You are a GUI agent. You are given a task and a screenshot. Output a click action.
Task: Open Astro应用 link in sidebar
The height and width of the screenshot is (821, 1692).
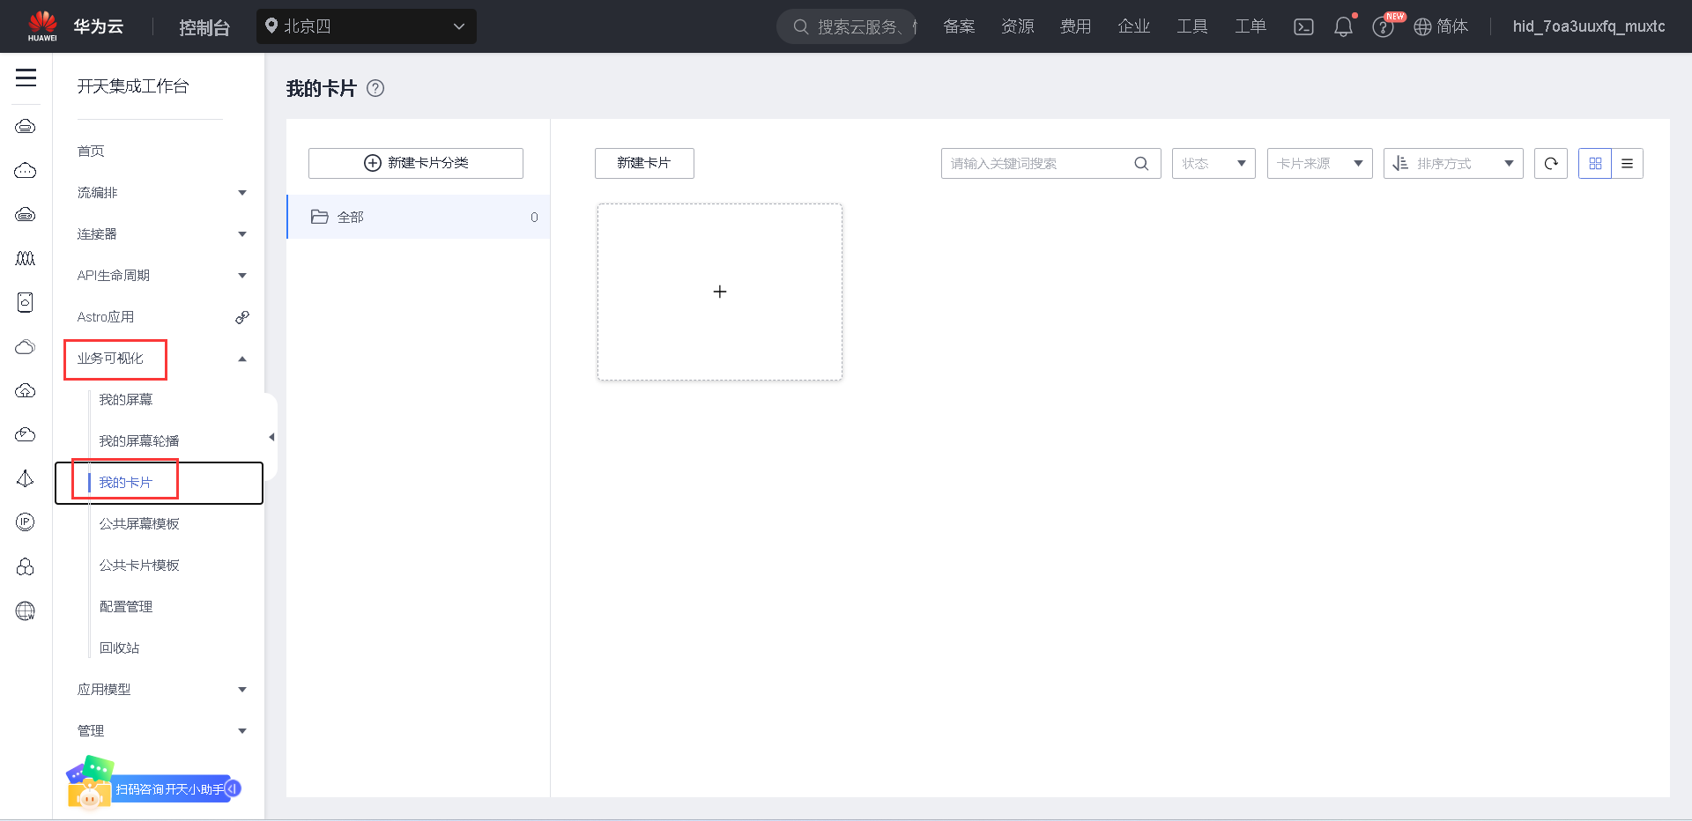[x=106, y=317]
